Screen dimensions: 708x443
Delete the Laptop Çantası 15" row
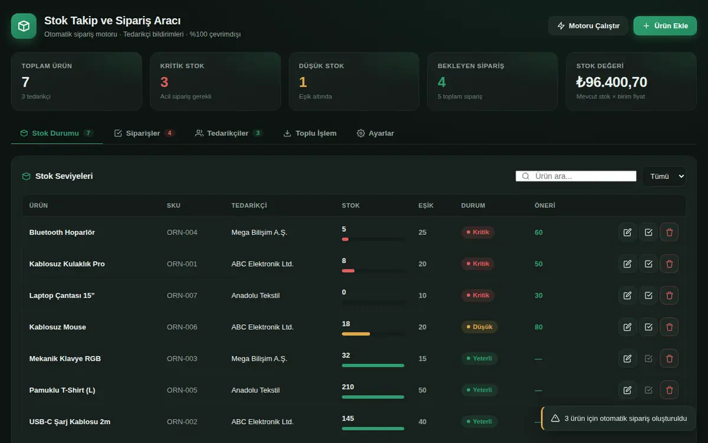point(669,295)
